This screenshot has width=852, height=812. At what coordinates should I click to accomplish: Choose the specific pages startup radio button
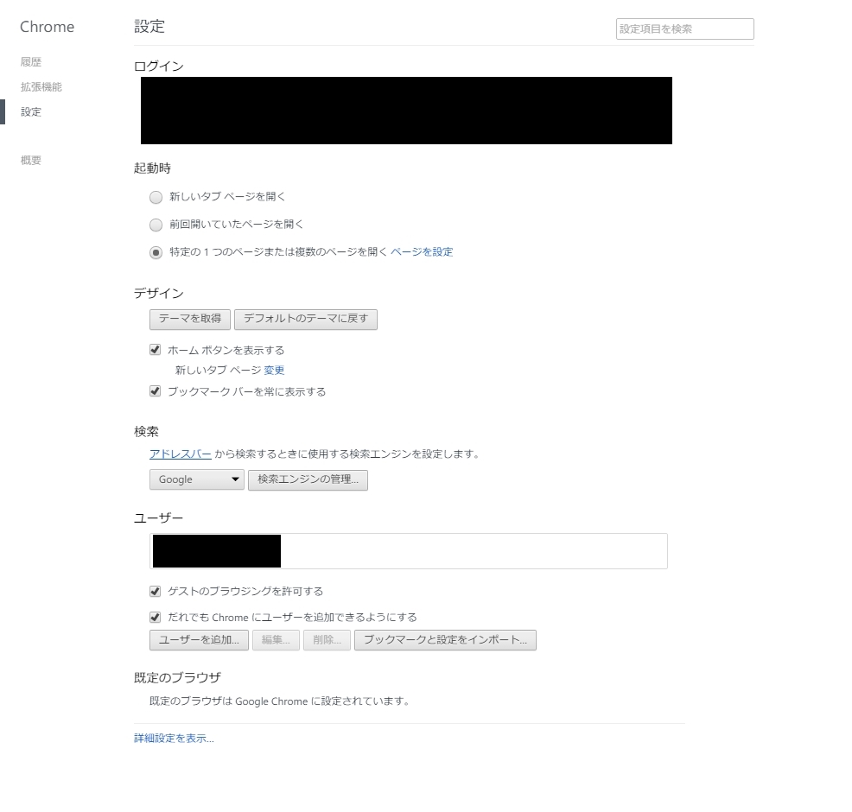coord(156,252)
